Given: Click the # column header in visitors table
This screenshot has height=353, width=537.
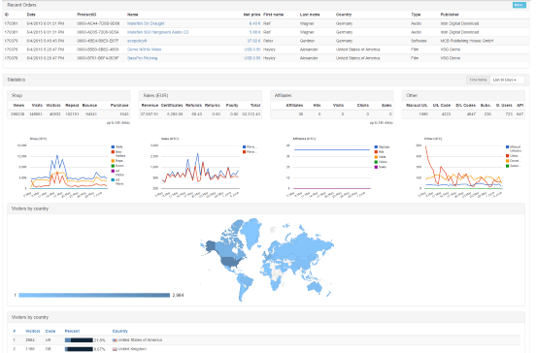Looking at the screenshot, I should (x=15, y=331).
